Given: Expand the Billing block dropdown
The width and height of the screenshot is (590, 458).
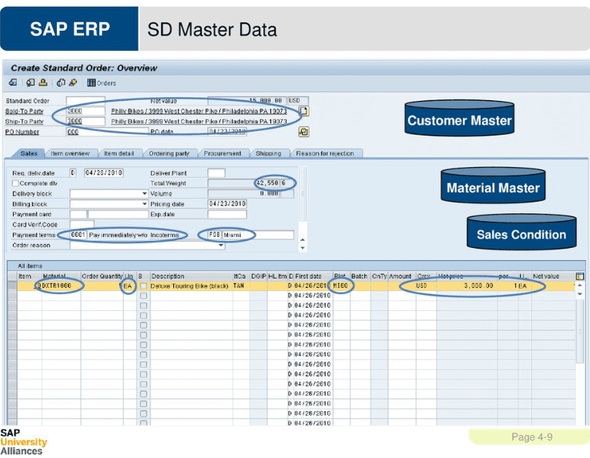Looking at the screenshot, I should pyautogui.click(x=145, y=204).
